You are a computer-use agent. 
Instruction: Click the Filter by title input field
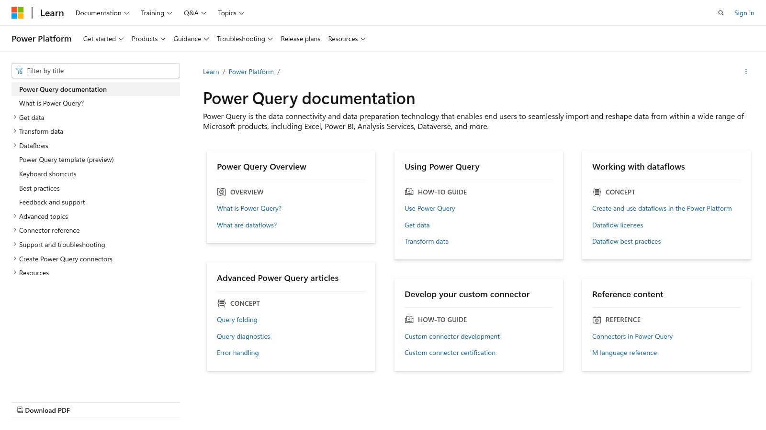coord(101,71)
